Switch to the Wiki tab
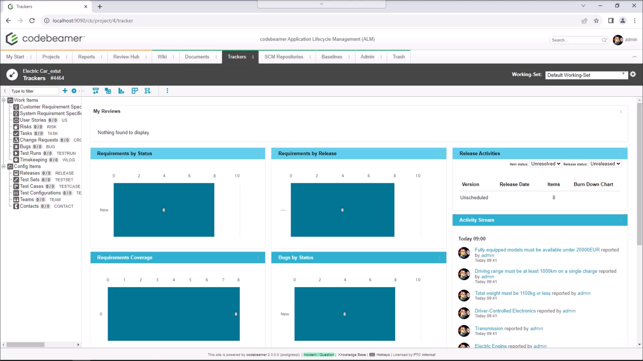This screenshot has height=361, width=643. coord(162,57)
